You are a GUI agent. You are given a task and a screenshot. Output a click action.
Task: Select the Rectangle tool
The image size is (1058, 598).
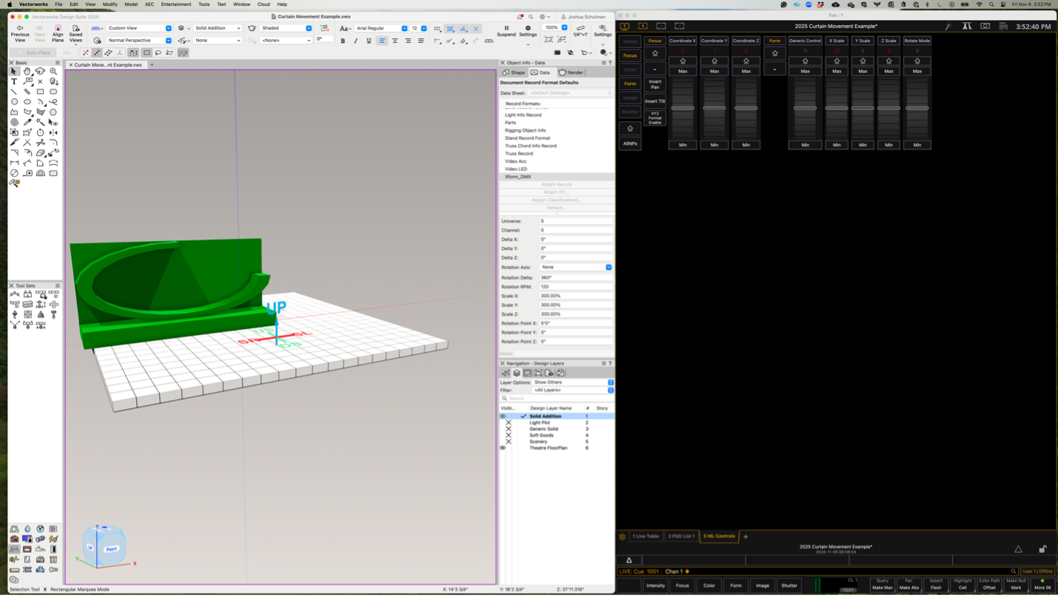40,92
